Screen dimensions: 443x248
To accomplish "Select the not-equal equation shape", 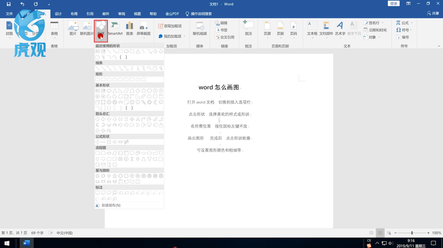I will [x=126, y=142].
